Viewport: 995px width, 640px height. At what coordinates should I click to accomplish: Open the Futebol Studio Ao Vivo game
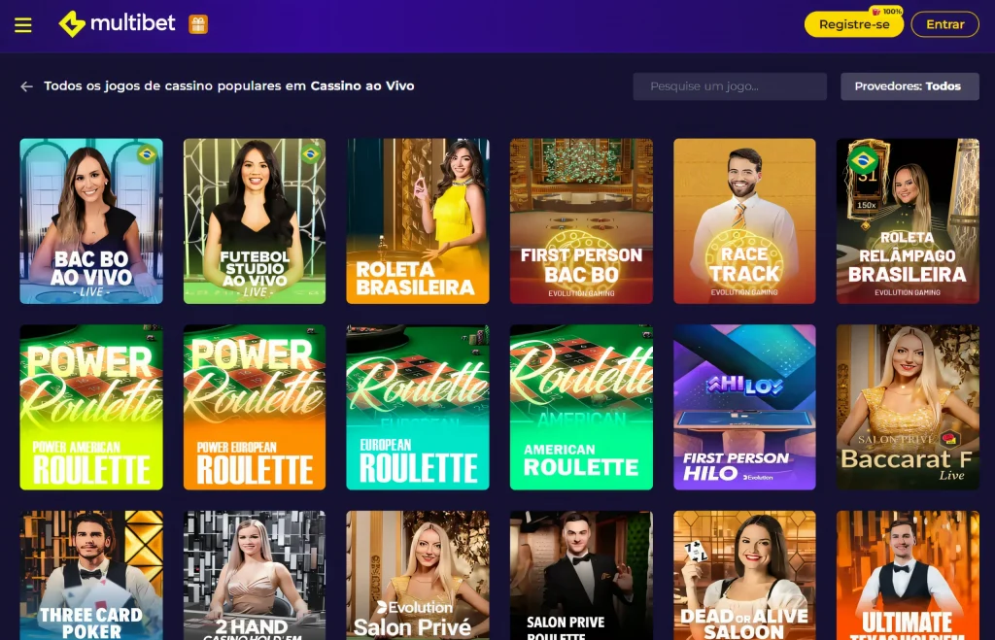point(255,221)
